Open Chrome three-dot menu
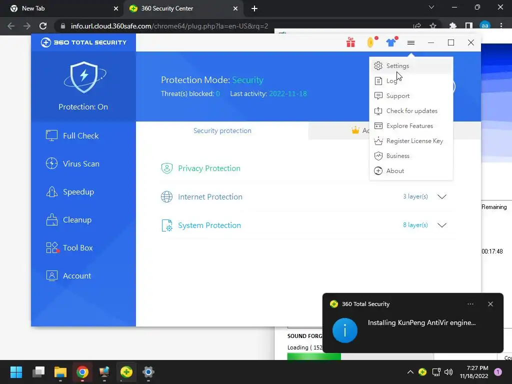Image resolution: width=512 pixels, height=384 pixels. click(501, 26)
